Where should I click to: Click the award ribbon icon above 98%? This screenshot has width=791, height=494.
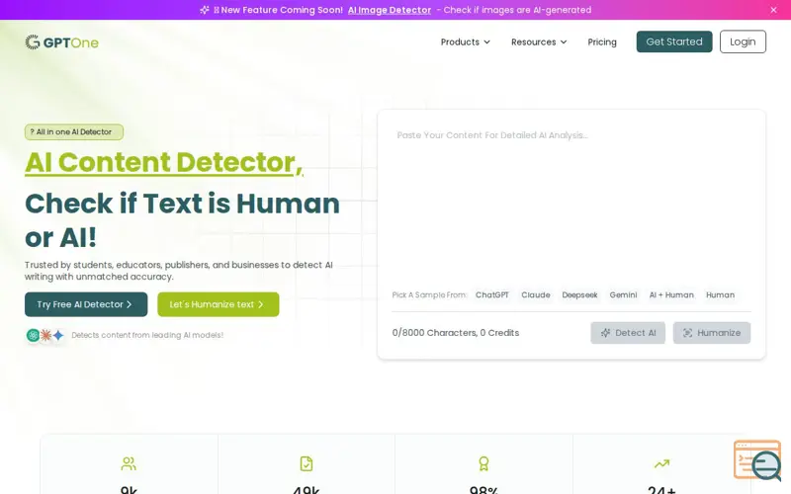(x=483, y=463)
